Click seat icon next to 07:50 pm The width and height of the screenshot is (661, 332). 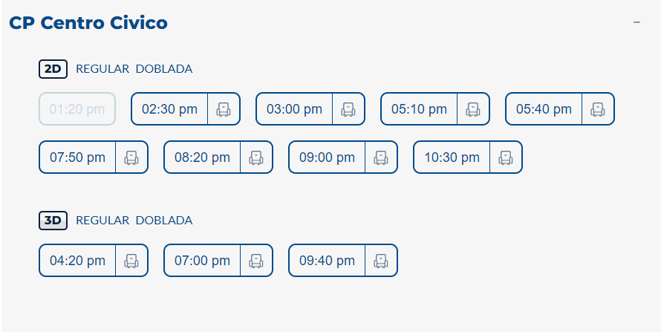tap(131, 157)
